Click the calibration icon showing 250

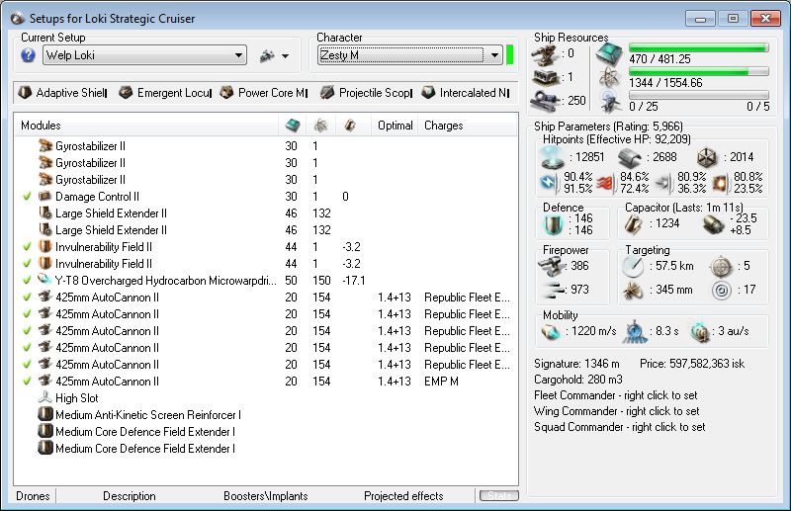pos(545,101)
